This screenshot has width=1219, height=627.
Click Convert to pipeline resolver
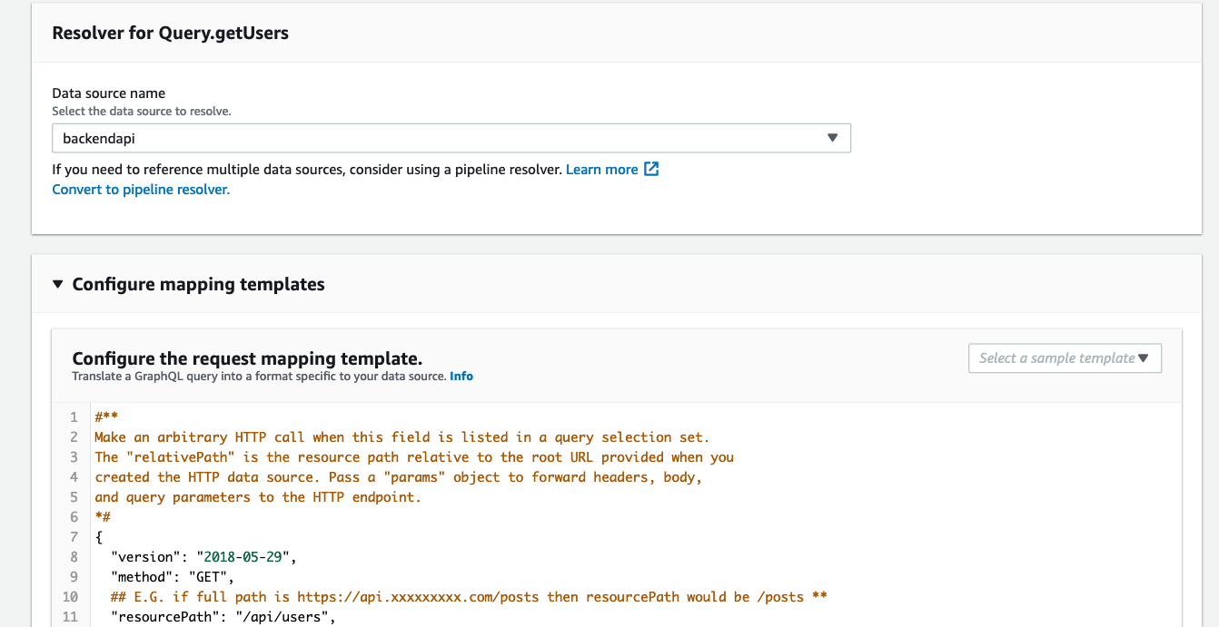coord(141,189)
